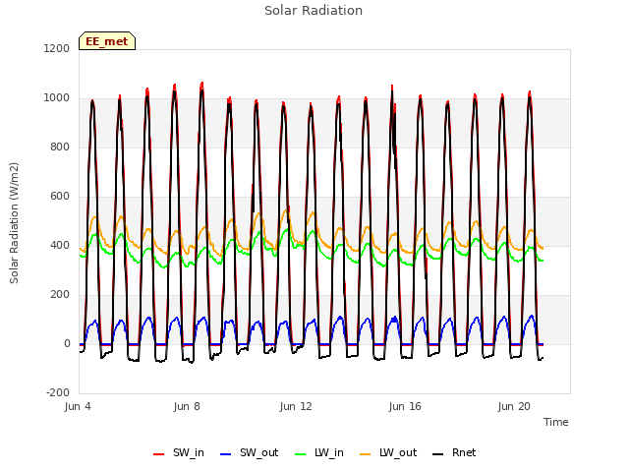Toggle the SW_in legend entry
Screen dimensions: 629x472
pyautogui.click(x=179, y=452)
